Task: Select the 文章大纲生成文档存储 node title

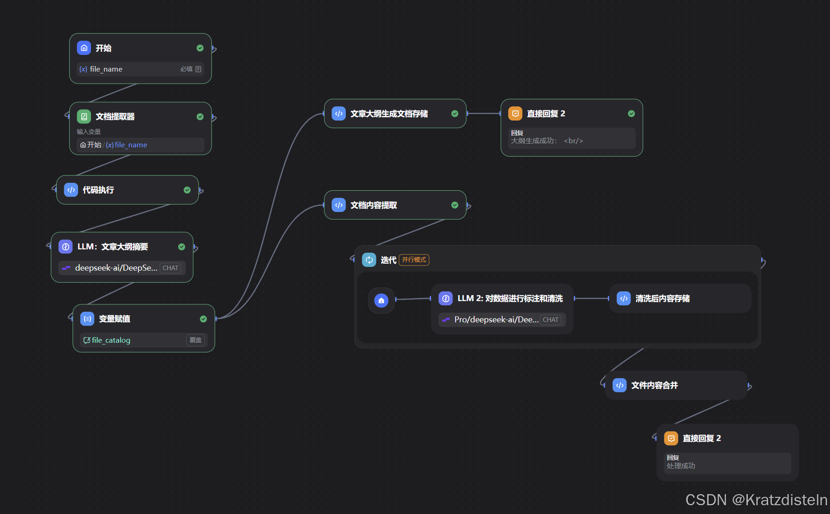Action: pos(389,114)
